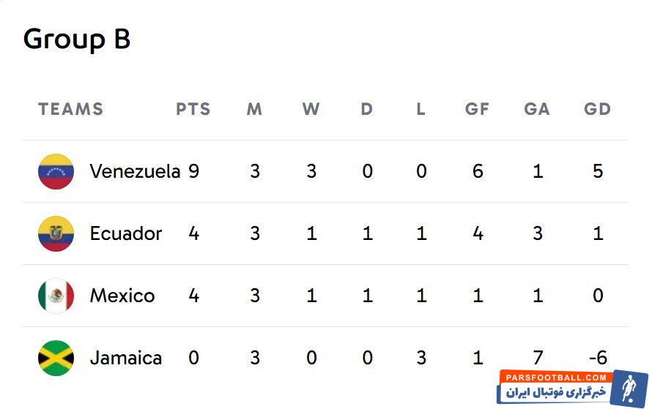Click the Venezuela flag icon
The image size is (649, 409).
56,172
